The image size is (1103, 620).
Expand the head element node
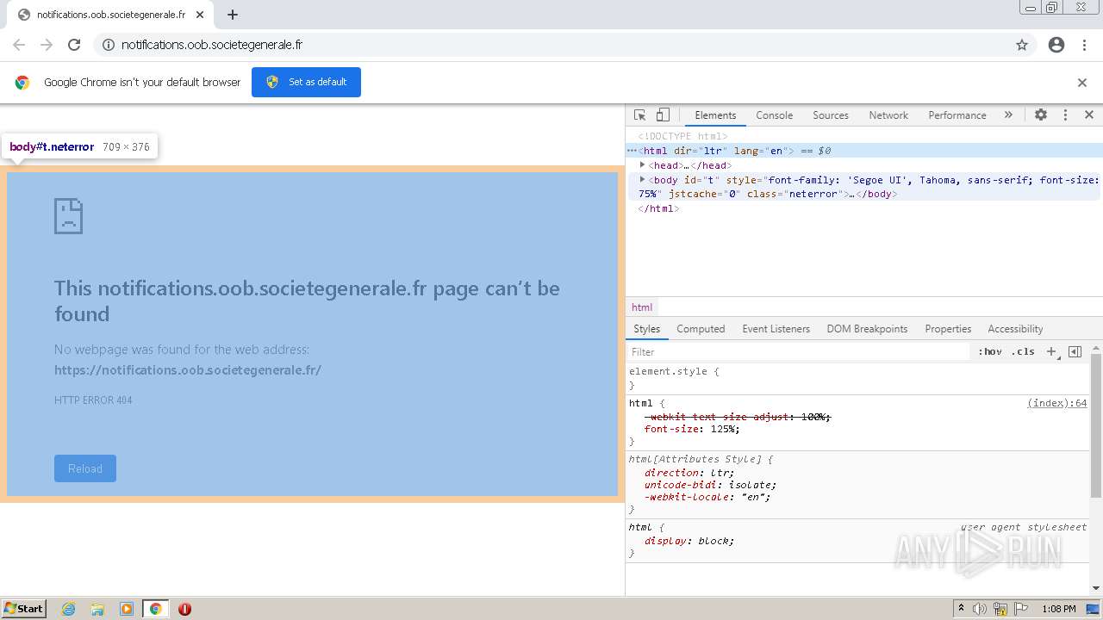[x=643, y=164]
